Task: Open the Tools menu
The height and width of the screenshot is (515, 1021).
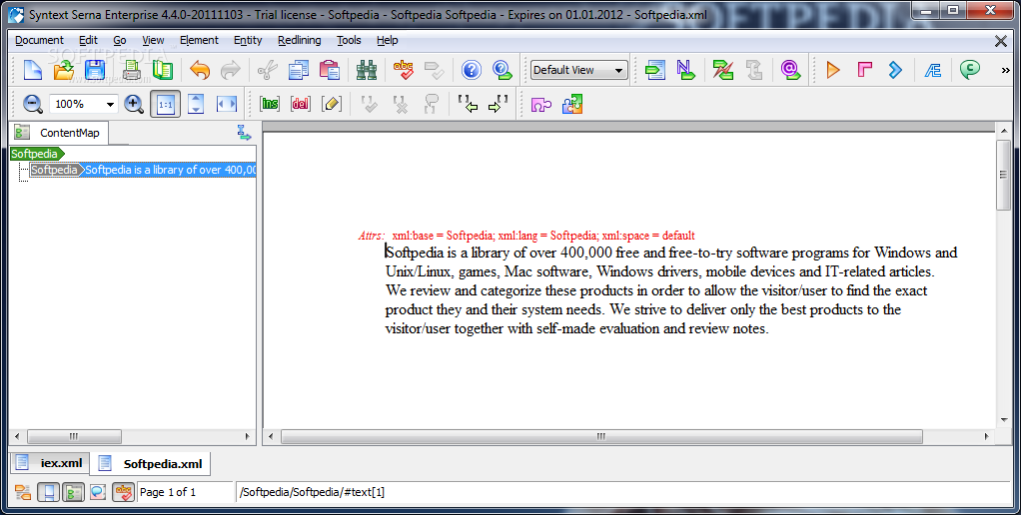Action: pyautogui.click(x=349, y=40)
